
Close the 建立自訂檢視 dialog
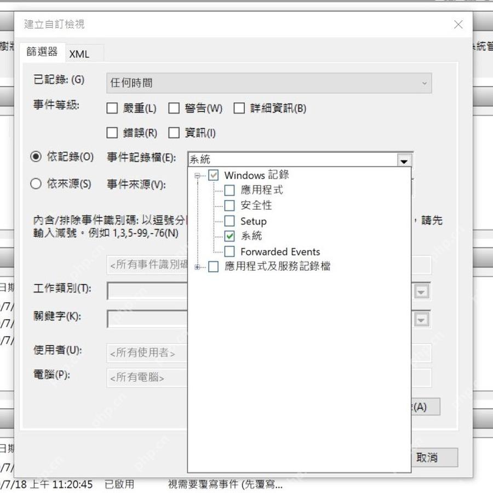point(458,25)
